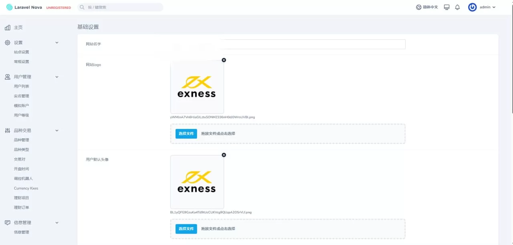513x245 pixels.
Task: Click the admin avatar icon
Action: pyautogui.click(x=473, y=7)
